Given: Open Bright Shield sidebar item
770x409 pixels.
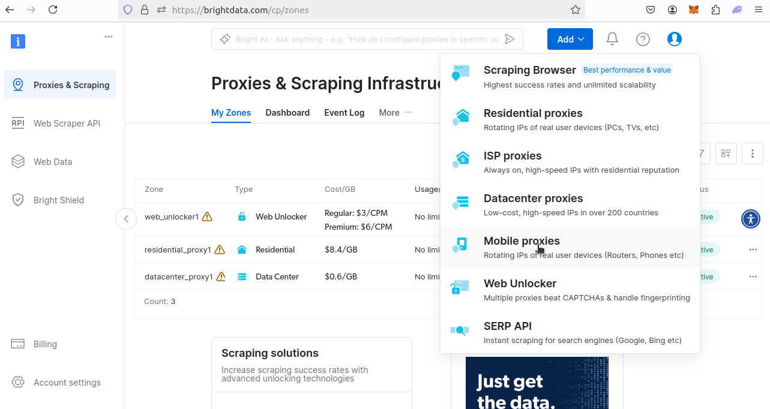Looking at the screenshot, I should tap(60, 200).
